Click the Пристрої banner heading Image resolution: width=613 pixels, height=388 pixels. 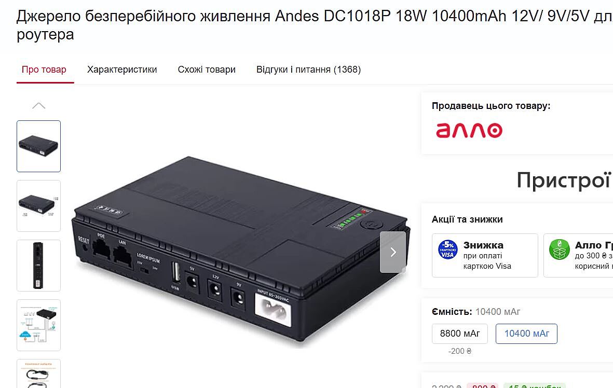(x=564, y=181)
